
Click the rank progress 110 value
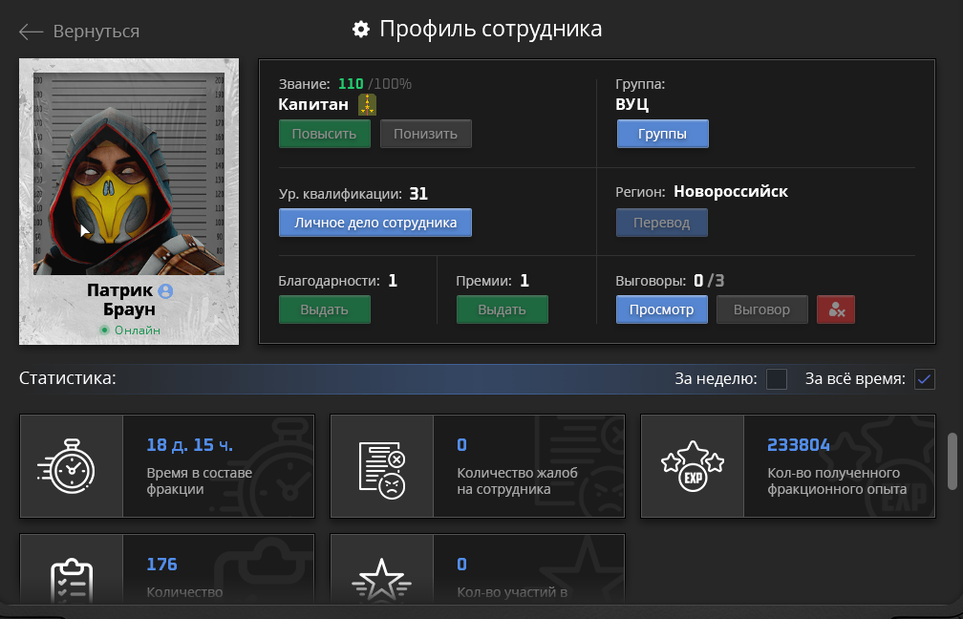point(351,84)
